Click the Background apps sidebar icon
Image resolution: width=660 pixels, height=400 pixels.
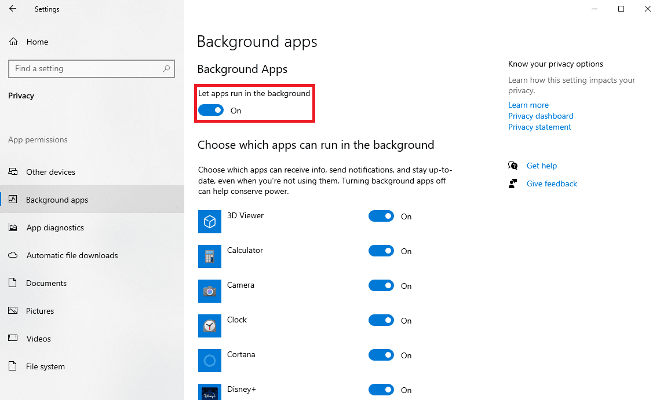pos(13,199)
